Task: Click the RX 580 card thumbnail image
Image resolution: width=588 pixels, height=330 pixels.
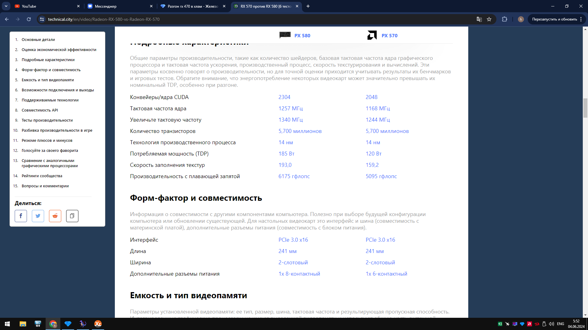Action: click(x=285, y=35)
